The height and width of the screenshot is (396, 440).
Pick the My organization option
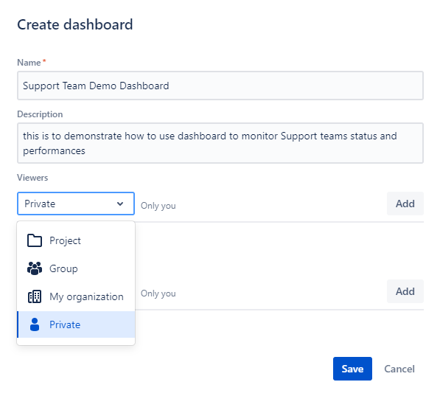coord(76,296)
